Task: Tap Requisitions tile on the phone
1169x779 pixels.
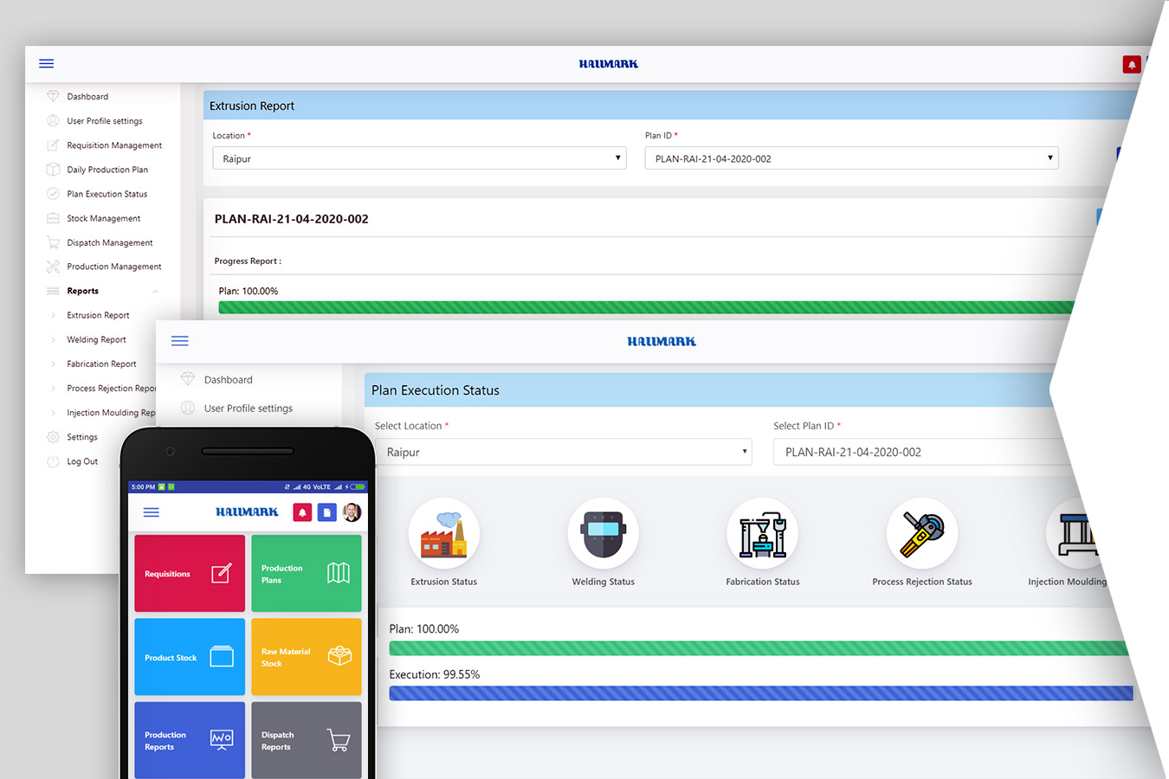Action: point(190,573)
